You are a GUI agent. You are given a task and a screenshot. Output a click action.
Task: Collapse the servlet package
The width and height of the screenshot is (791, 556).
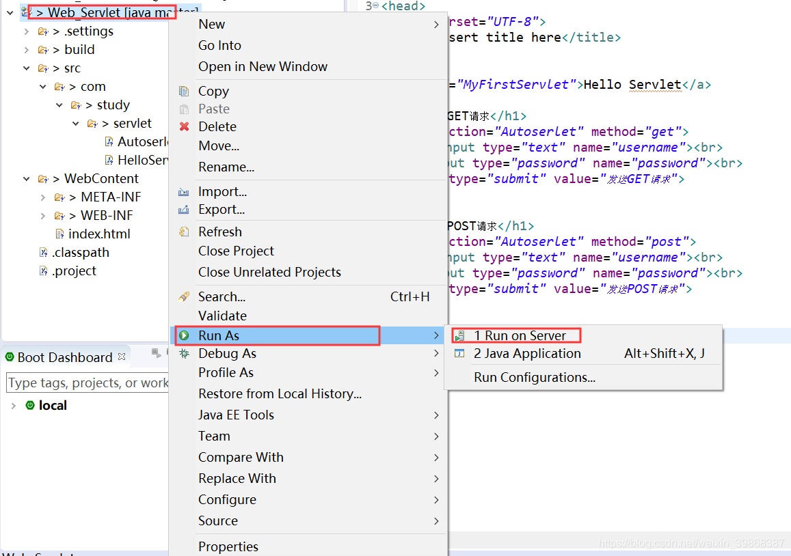pos(76,124)
